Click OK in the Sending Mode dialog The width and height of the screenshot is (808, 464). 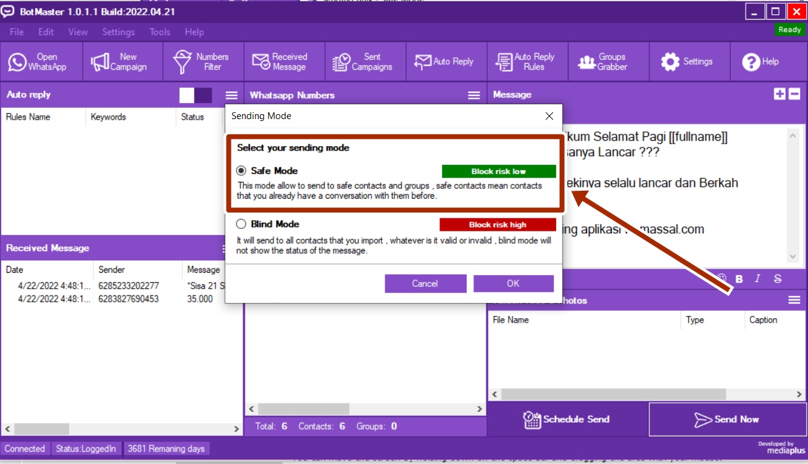[513, 284]
